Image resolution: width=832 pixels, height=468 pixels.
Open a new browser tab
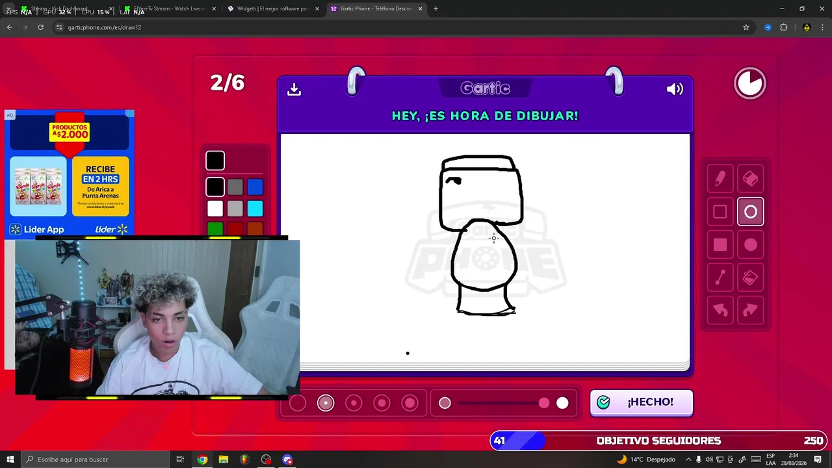435,8
